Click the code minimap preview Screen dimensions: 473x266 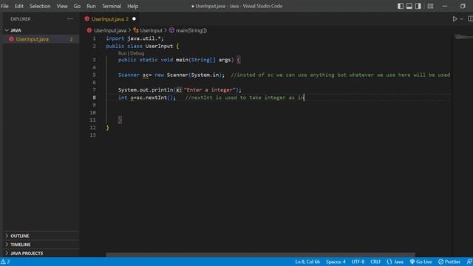[463, 37]
